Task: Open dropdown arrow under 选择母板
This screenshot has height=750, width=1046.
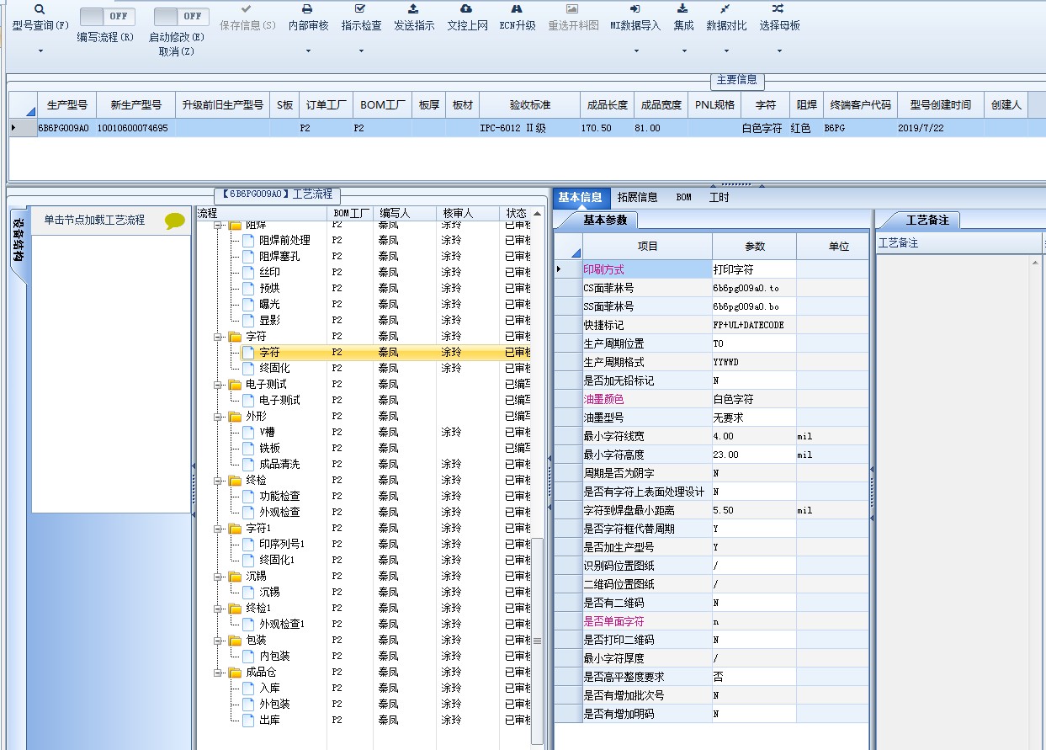Action: 779,52
